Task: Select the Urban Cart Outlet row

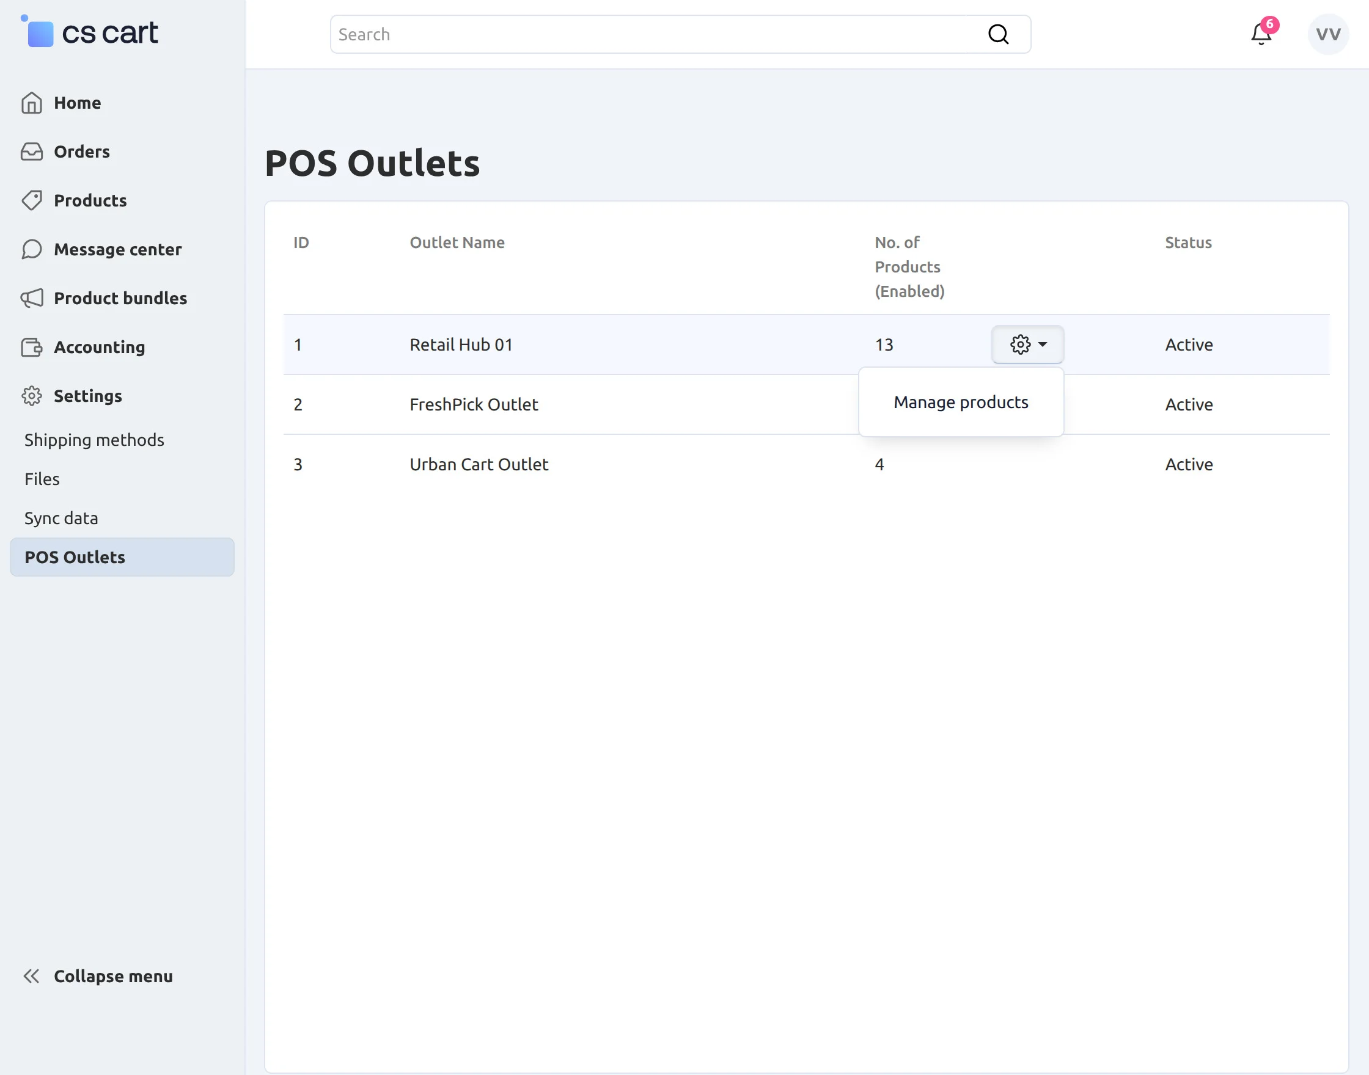Action: 479,464
